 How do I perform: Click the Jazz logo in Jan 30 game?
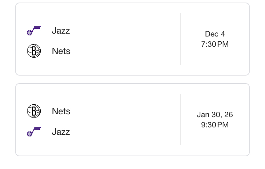(x=34, y=132)
